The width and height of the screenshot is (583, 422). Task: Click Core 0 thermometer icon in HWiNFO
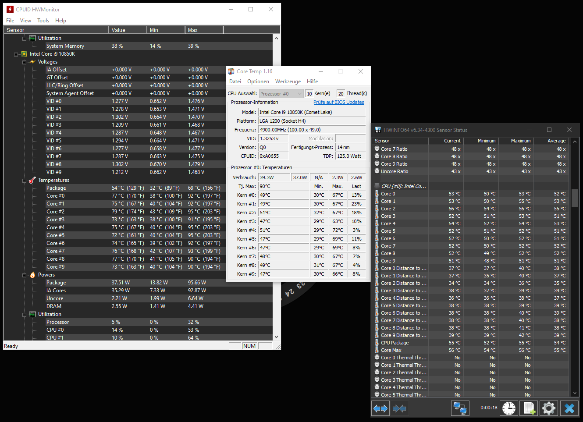click(377, 194)
